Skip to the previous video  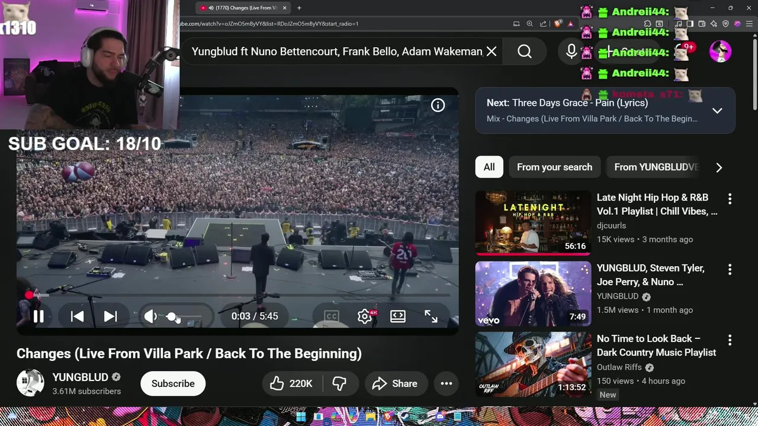tap(78, 317)
